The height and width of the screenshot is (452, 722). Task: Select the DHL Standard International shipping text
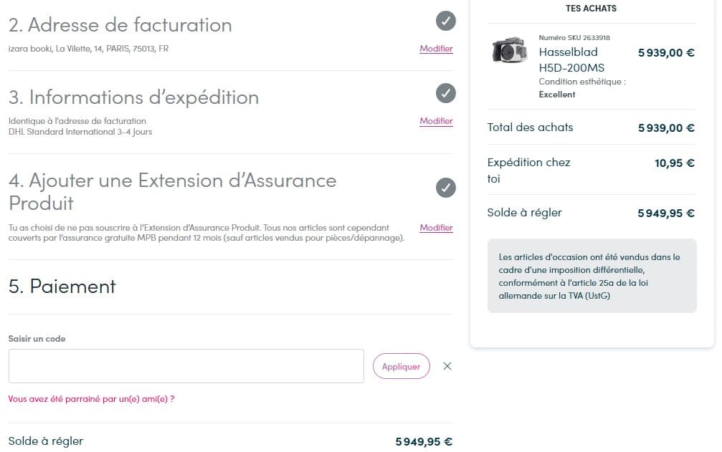tap(80, 132)
